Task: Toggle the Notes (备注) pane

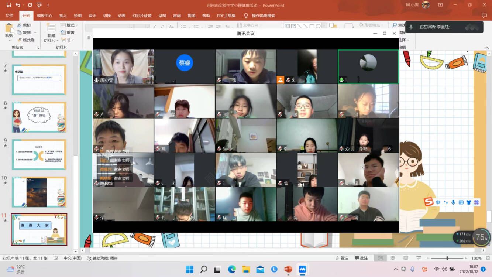Action: coord(341,258)
